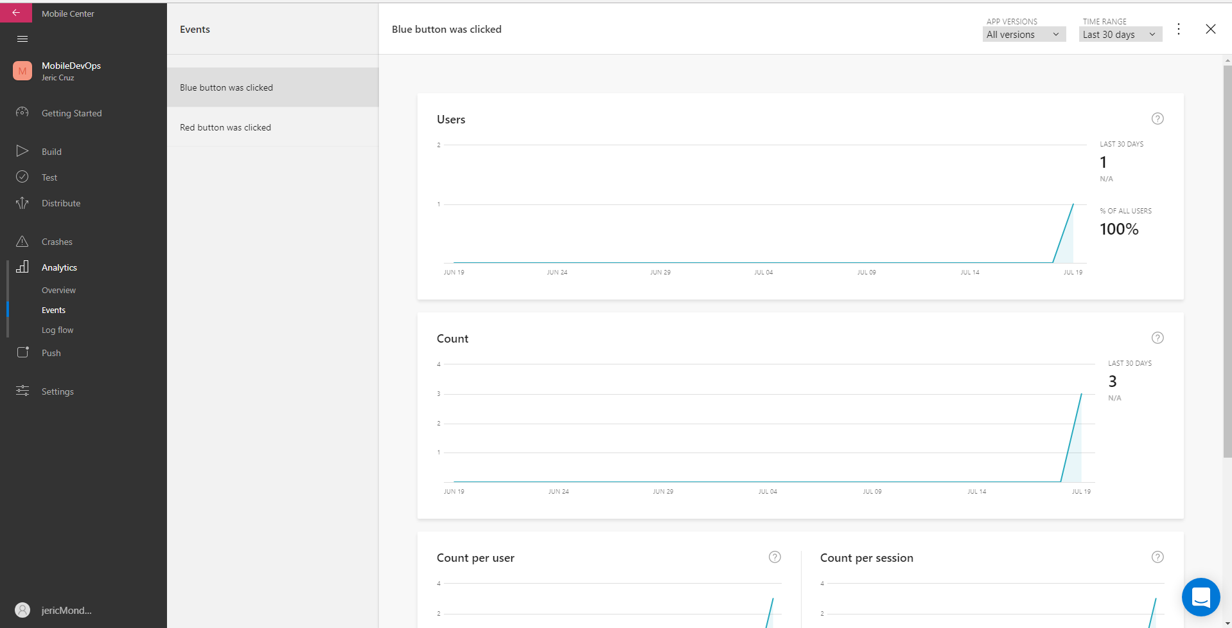The image size is (1232, 628).
Task: Click 'JUN 24' label on Users chart
Action: tap(557, 273)
